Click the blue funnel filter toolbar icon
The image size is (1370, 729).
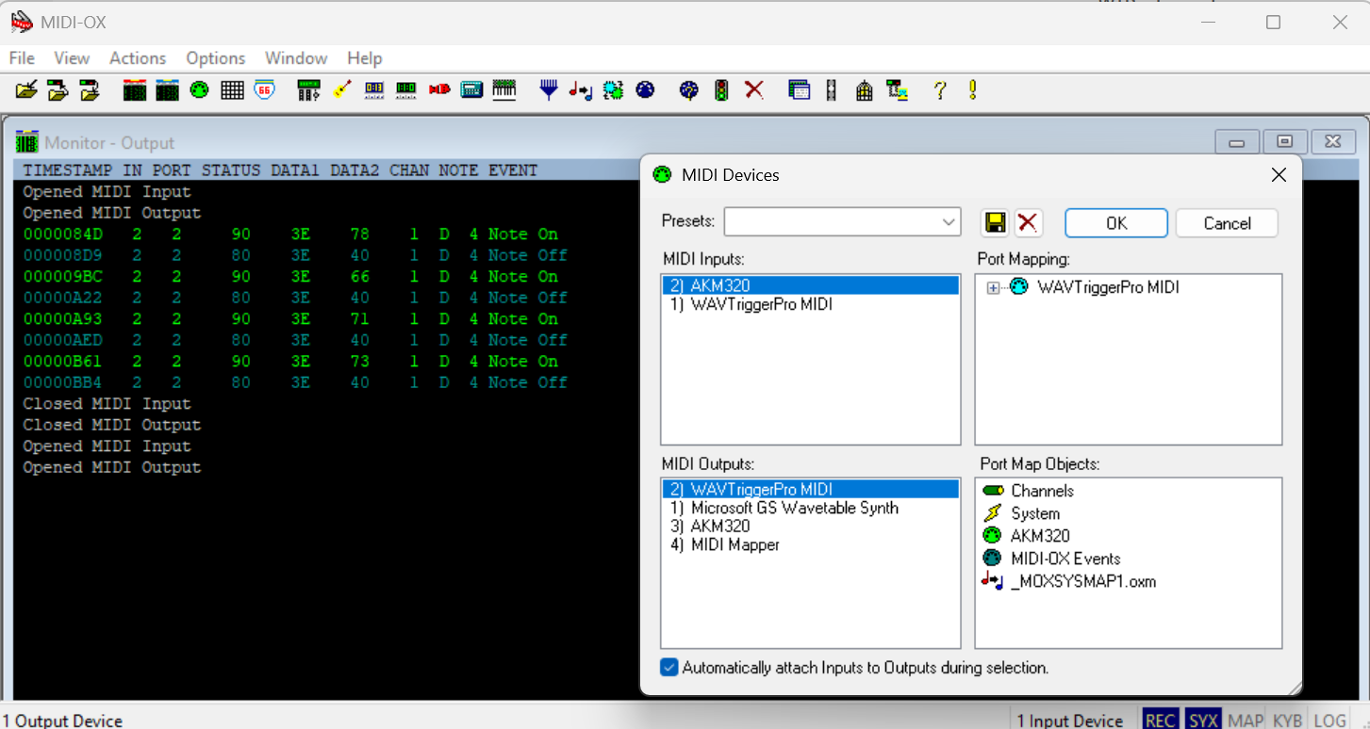click(x=549, y=90)
